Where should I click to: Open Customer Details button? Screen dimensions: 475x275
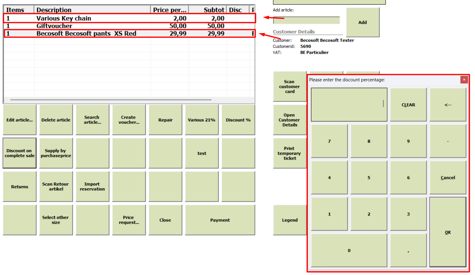pyautogui.click(x=290, y=120)
